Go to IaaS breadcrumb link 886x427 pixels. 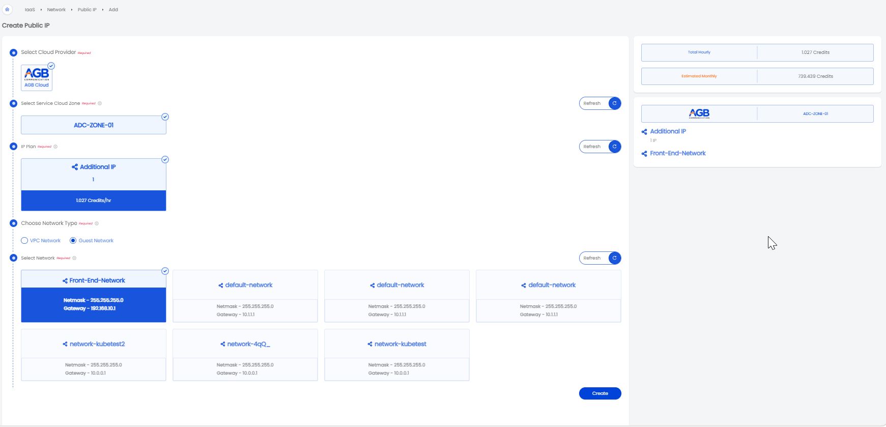[30, 10]
